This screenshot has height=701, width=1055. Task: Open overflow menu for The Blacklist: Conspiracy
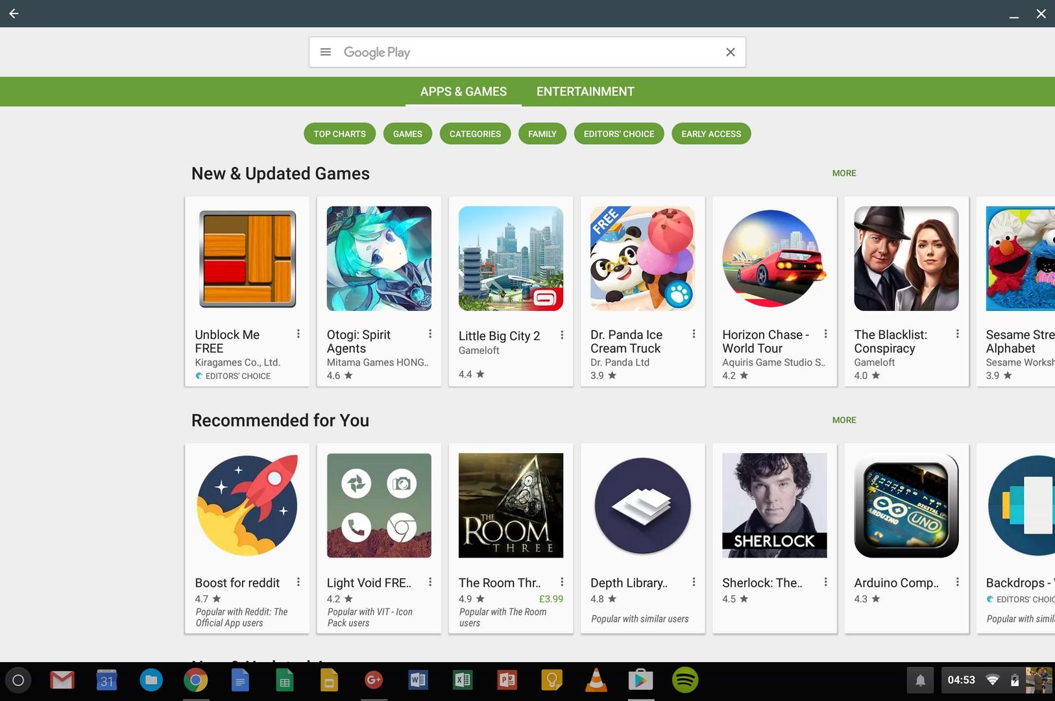957,334
